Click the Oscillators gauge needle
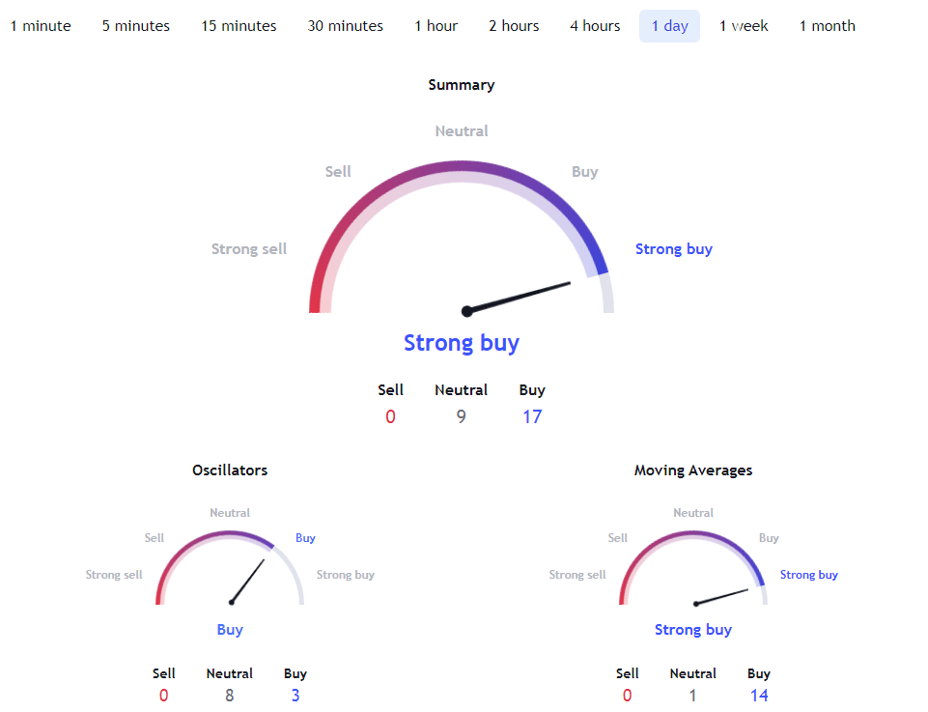Viewport: 928px width, 712px height. tap(247, 582)
